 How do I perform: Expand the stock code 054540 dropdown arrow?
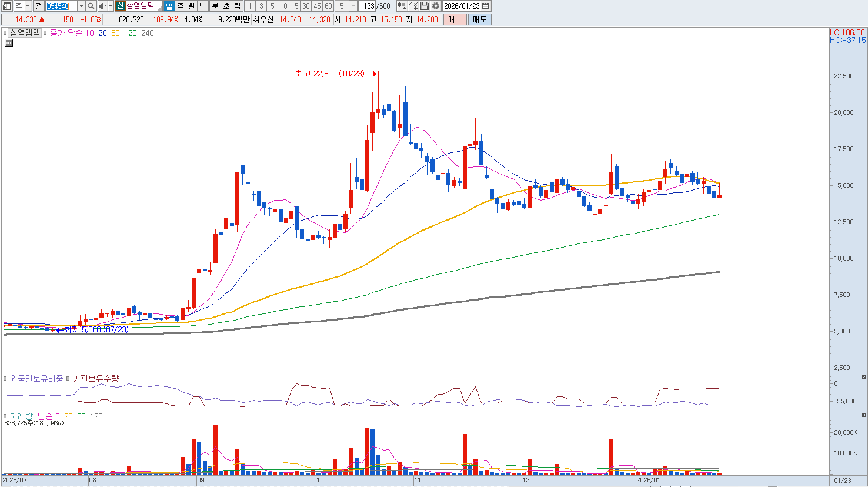tap(81, 6)
